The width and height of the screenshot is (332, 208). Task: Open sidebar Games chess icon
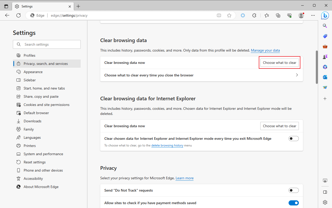tap(325, 57)
